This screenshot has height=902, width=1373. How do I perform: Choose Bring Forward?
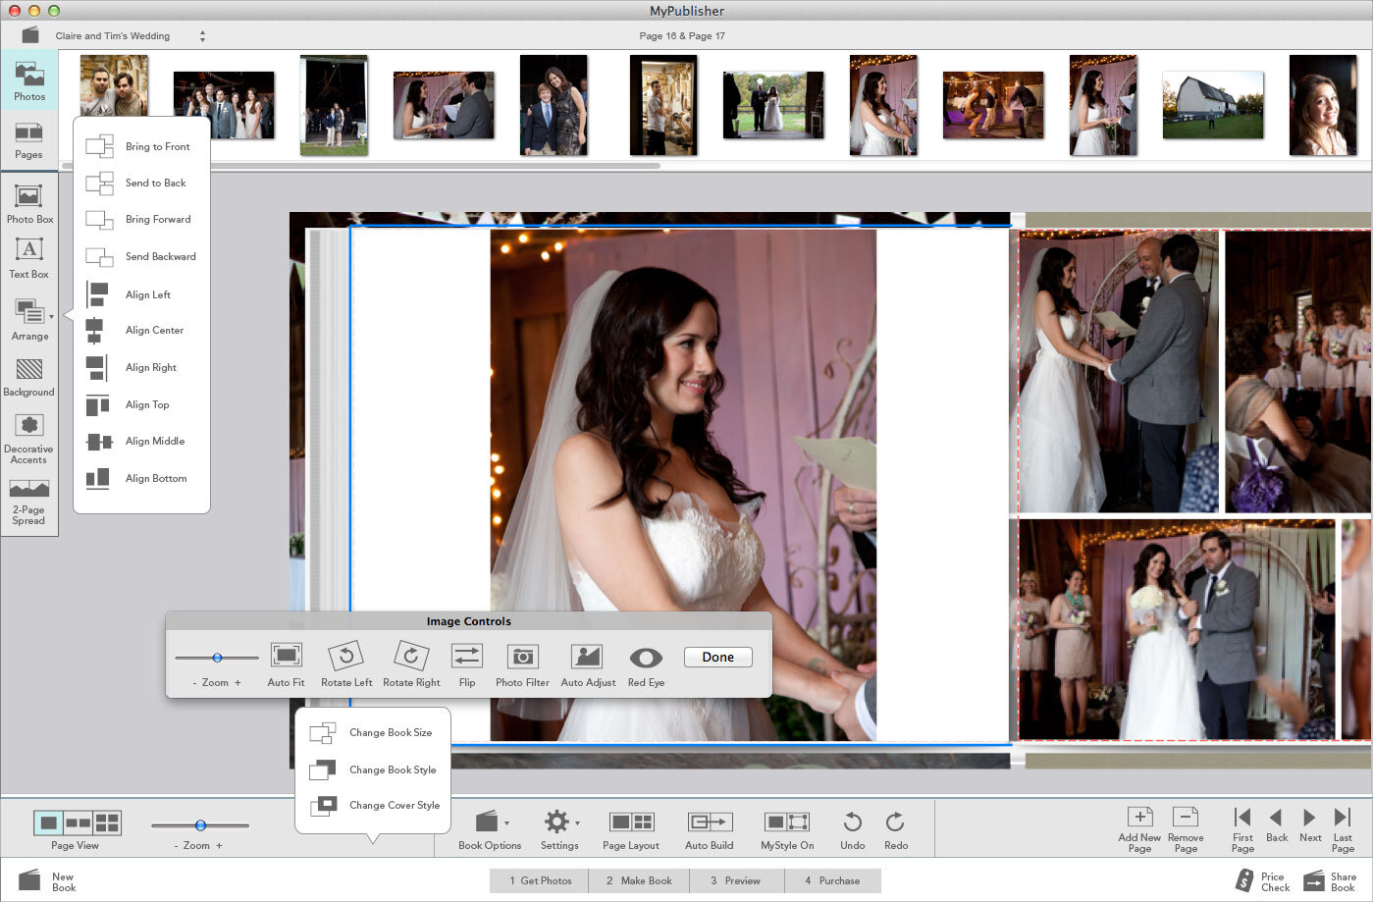(x=141, y=219)
